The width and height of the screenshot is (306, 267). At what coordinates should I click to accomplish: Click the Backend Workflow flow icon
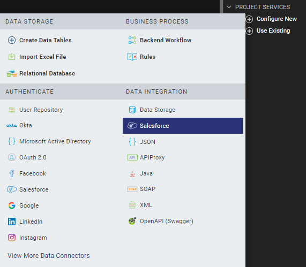(132, 40)
